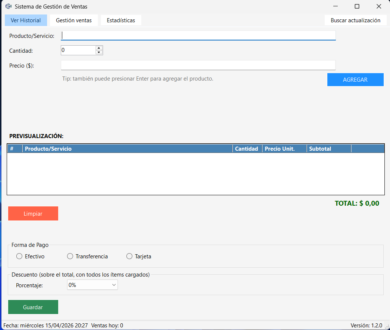This screenshot has height=330, width=390.
Task: Open the Porcentaje discount dropdown
Action: pos(92,285)
